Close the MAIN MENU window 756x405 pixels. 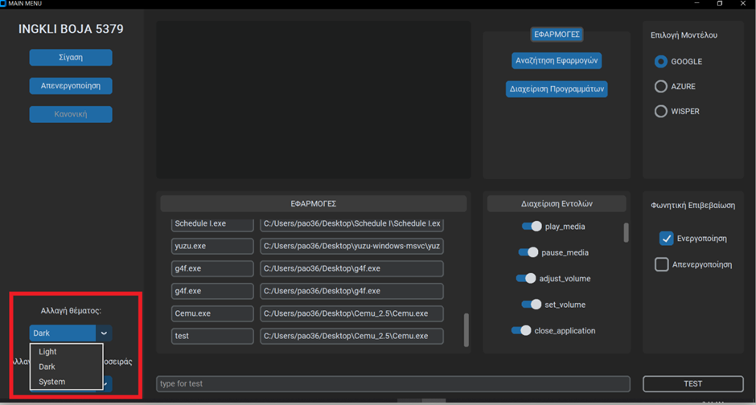pyautogui.click(x=743, y=3)
